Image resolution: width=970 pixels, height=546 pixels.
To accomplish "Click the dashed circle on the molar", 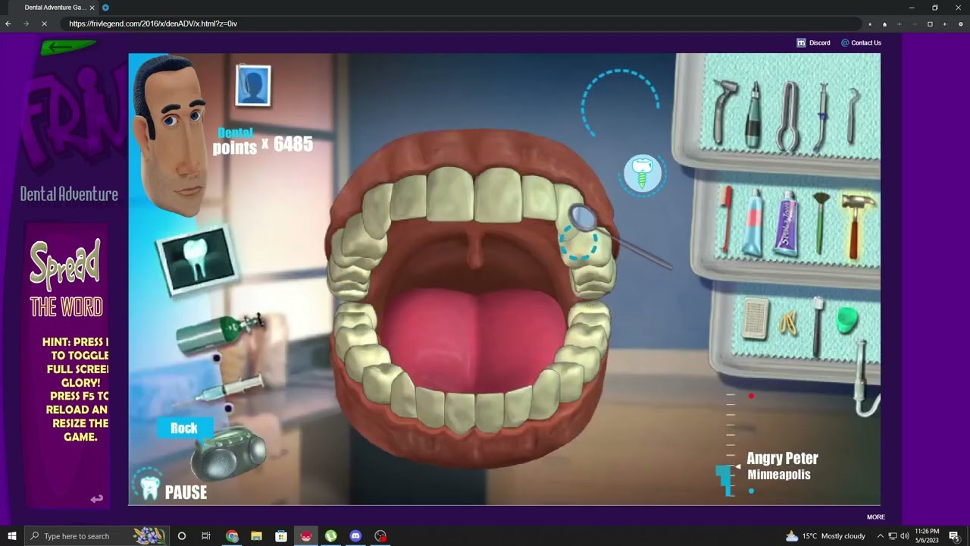I will pos(579,243).
